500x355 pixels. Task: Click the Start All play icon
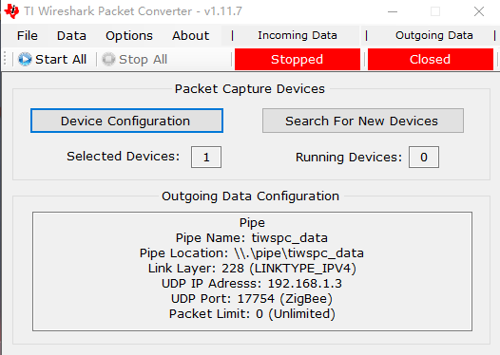(x=25, y=59)
